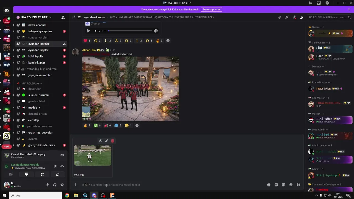This screenshot has height=199, width=354.
Task: Click the YENİ new mentions pill
Action: coord(7,147)
